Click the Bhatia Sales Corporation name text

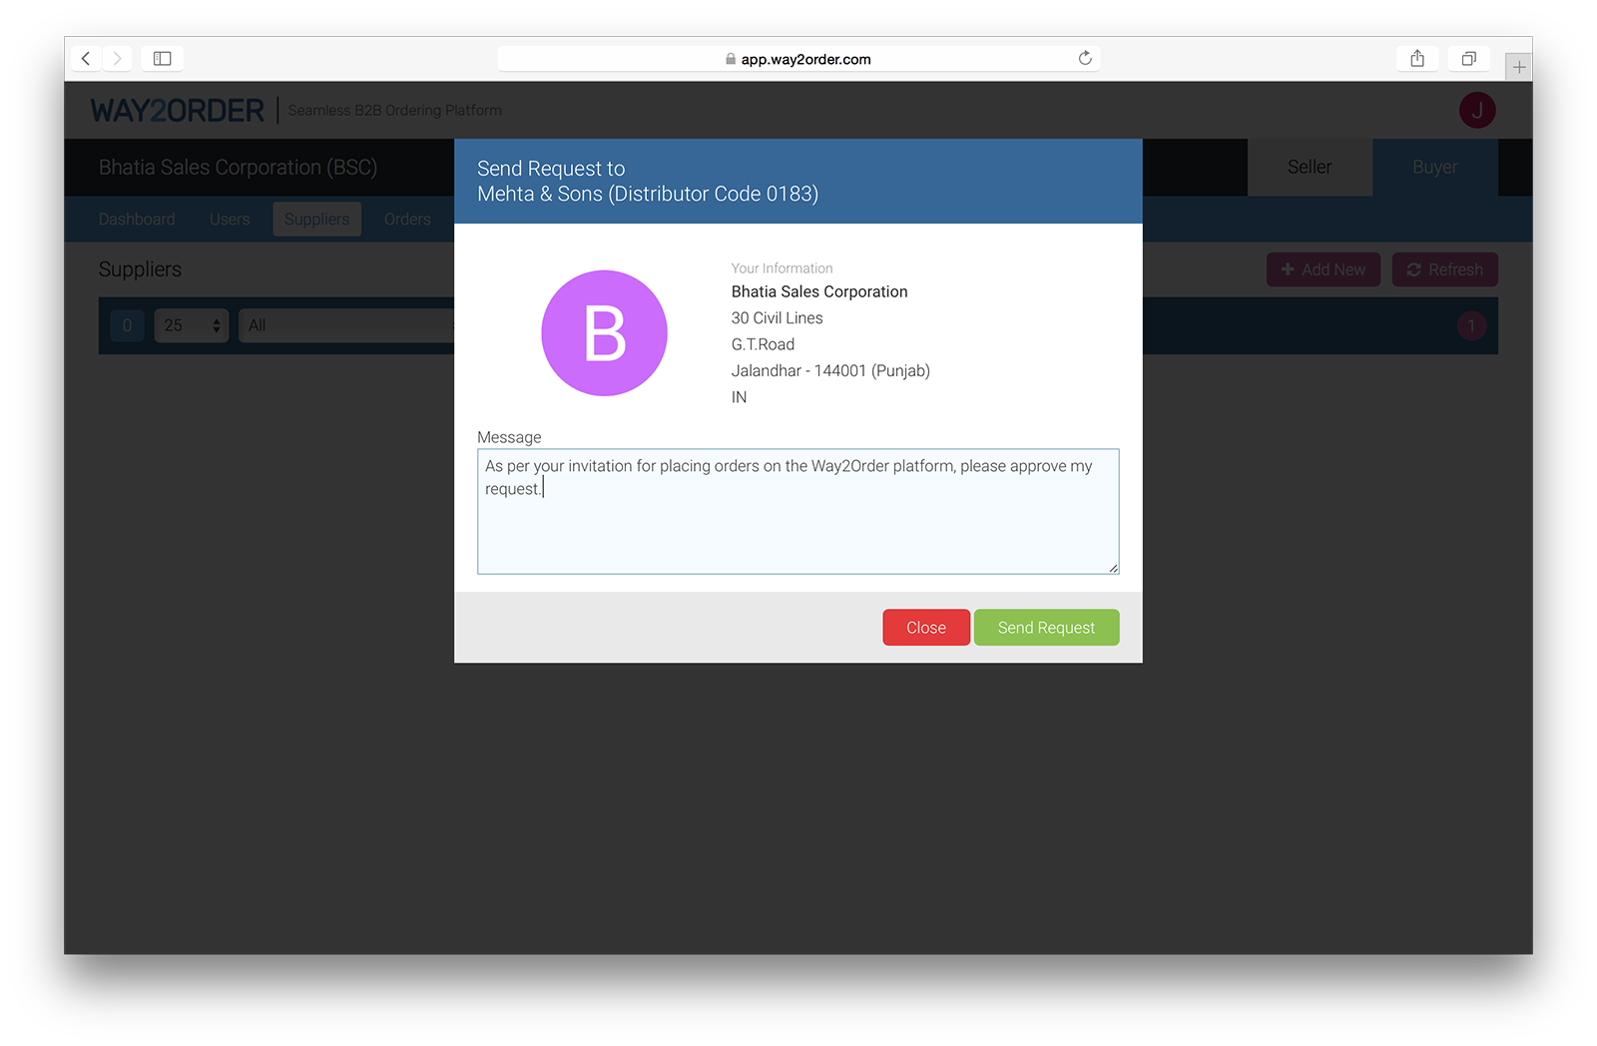[819, 291]
